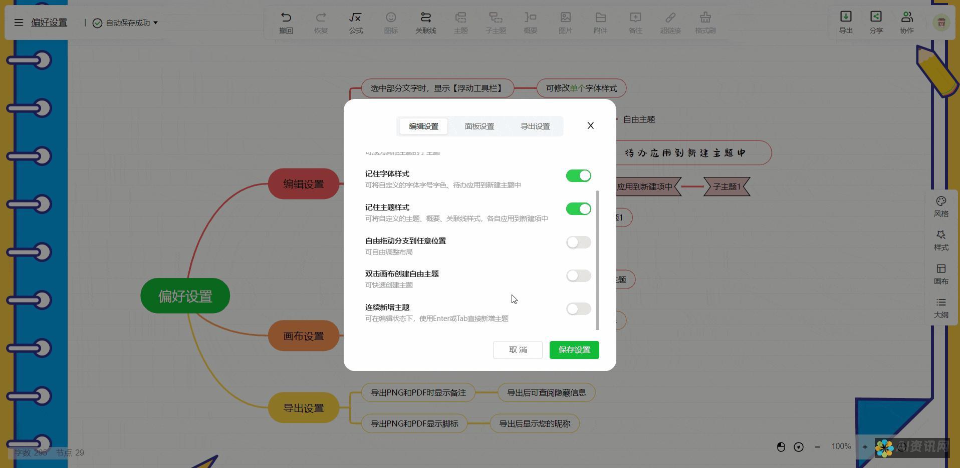The image size is (960, 468).
Task: Click the mouse mode icon near zoom
Action: coord(781,447)
